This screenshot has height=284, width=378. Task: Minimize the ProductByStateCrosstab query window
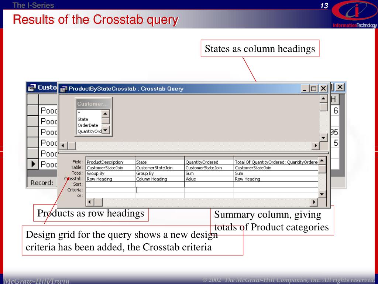(x=305, y=89)
